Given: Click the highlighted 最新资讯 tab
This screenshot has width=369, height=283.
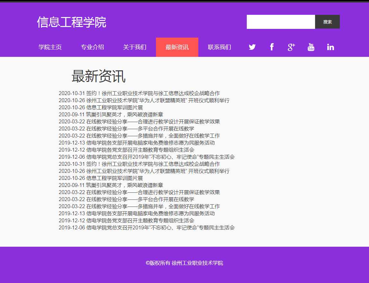Looking at the screenshot, I should click(x=177, y=47).
